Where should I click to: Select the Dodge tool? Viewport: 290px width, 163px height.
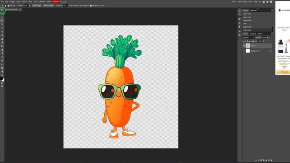point(2,53)
